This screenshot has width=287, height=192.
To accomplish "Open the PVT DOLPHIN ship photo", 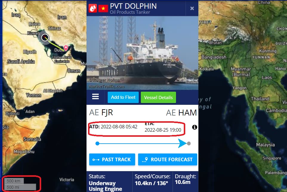I will pyautogui.click(x=142, y=53).
